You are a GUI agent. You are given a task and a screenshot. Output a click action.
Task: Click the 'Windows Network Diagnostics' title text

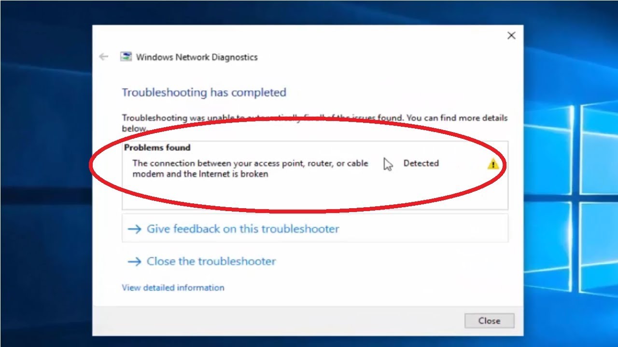[197, 57]
